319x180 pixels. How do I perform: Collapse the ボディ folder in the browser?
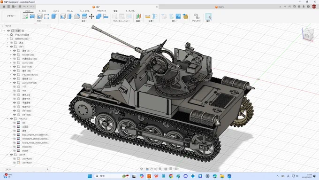(x=8, y=47)
